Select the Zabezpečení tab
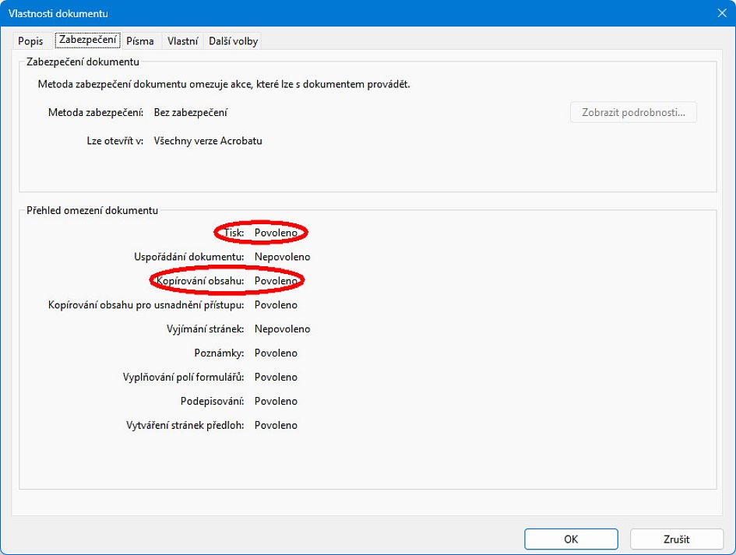Screen dimensions: 736x555 coord(87,40)
